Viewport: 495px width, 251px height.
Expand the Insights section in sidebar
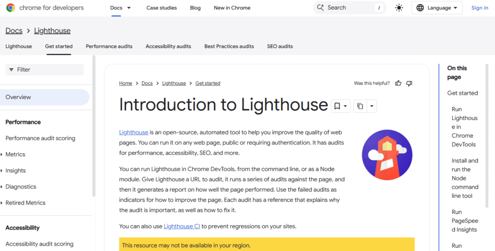tap(1, 171)
